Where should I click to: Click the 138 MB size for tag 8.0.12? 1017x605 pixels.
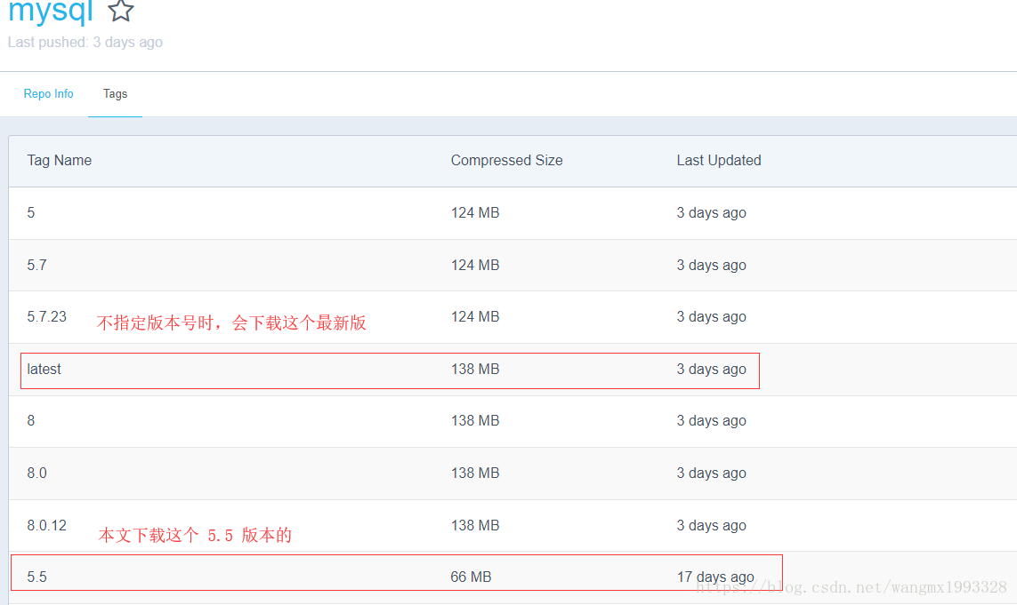coord(475,525)
